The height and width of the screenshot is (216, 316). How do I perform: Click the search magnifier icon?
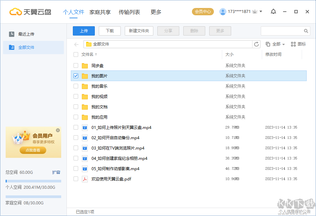pos(306,31)
